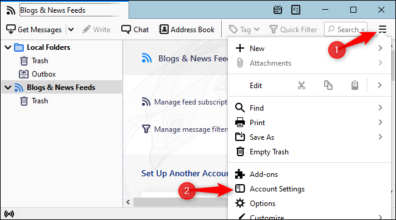
Task: Open the Address Book
Action: (187, 30)
